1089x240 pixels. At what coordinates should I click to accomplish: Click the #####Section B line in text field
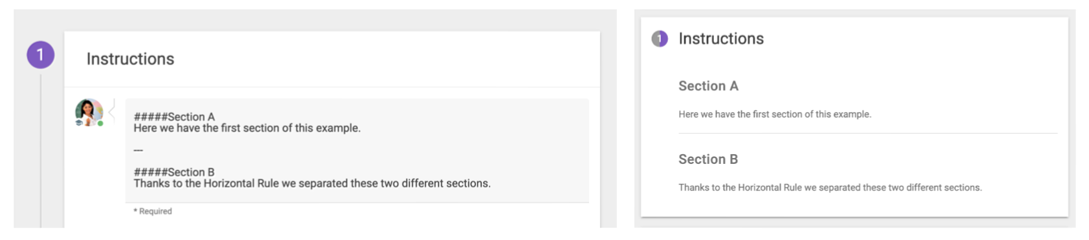click(x=174, y=172)
